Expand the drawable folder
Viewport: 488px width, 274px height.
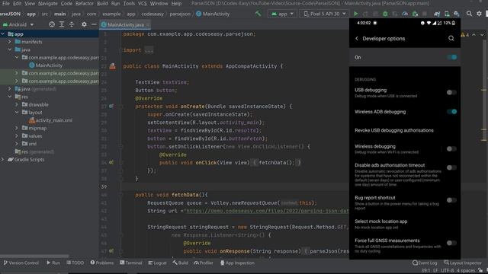[17, 104]
